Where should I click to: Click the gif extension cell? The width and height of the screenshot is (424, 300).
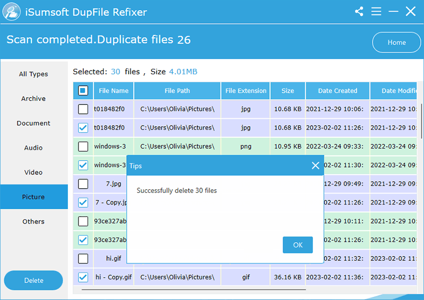pyautogui.click(x=246, y=277)
